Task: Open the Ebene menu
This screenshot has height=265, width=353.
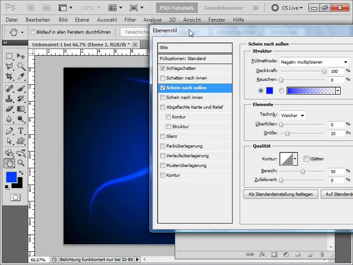Action: pos(82,20)
